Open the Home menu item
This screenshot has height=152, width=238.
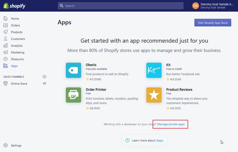(x=15, y=19)
